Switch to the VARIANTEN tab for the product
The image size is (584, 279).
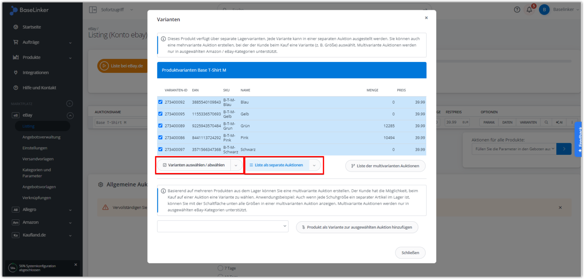[528, 122]
